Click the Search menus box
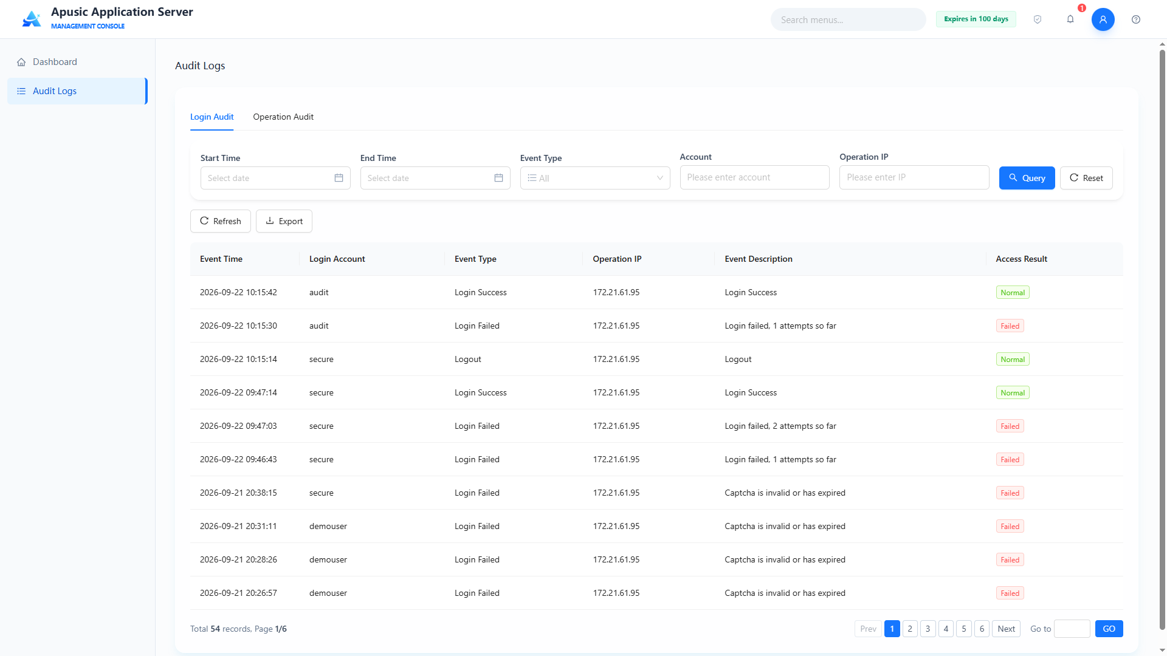This screenshot has height=656, width=1167. point(849,19)
